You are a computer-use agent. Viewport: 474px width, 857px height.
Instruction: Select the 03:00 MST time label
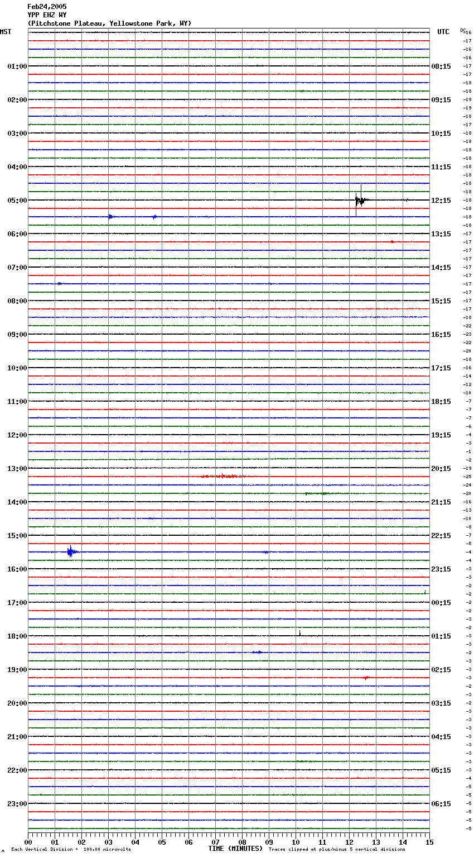(17, 134)
